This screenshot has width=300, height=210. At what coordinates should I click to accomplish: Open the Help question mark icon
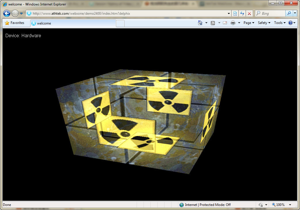[290, 23]
